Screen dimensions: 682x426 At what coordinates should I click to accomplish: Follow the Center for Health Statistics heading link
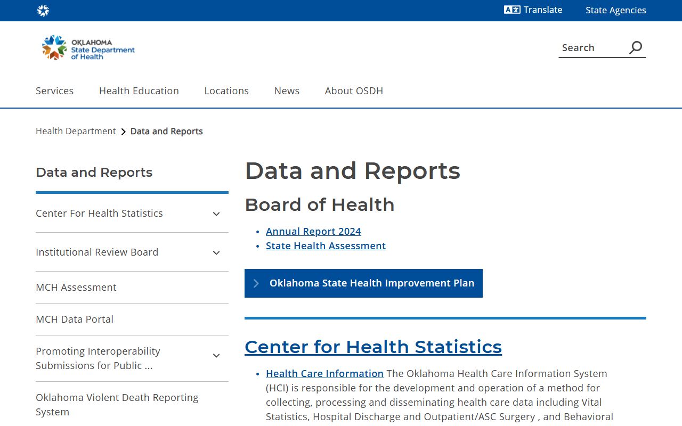[373, 347]
